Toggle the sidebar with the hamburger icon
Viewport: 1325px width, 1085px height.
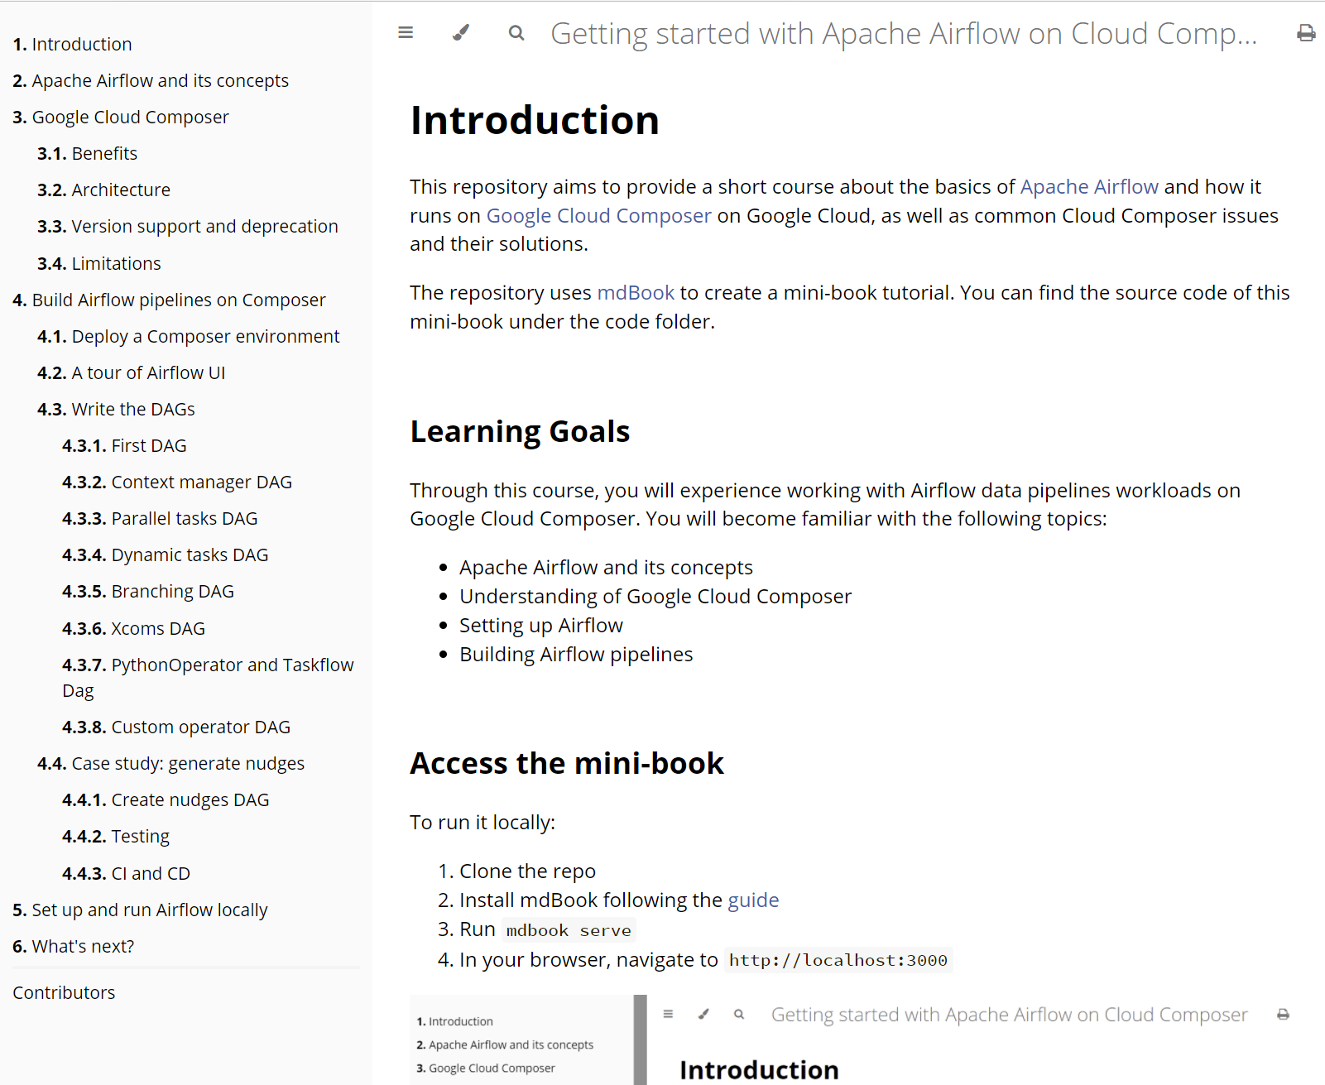[406, 33]
